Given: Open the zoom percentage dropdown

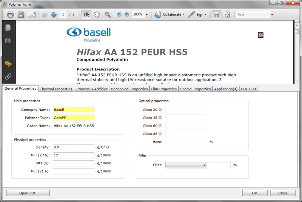Looking at the screenshot, I should (x=146, y=15).
